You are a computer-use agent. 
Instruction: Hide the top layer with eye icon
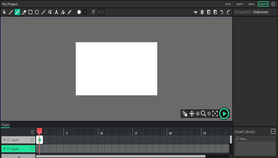4,140
